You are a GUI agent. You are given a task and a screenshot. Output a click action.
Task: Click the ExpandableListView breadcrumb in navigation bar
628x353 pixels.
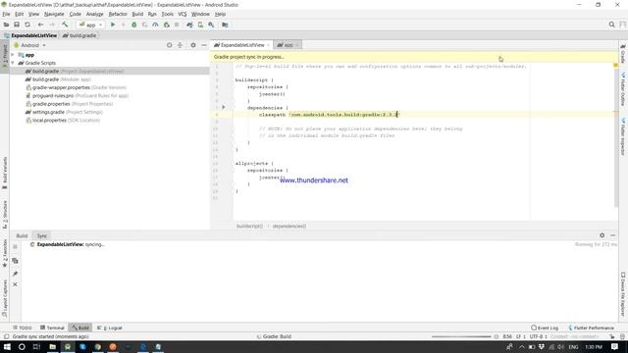[x=30, y=35]
